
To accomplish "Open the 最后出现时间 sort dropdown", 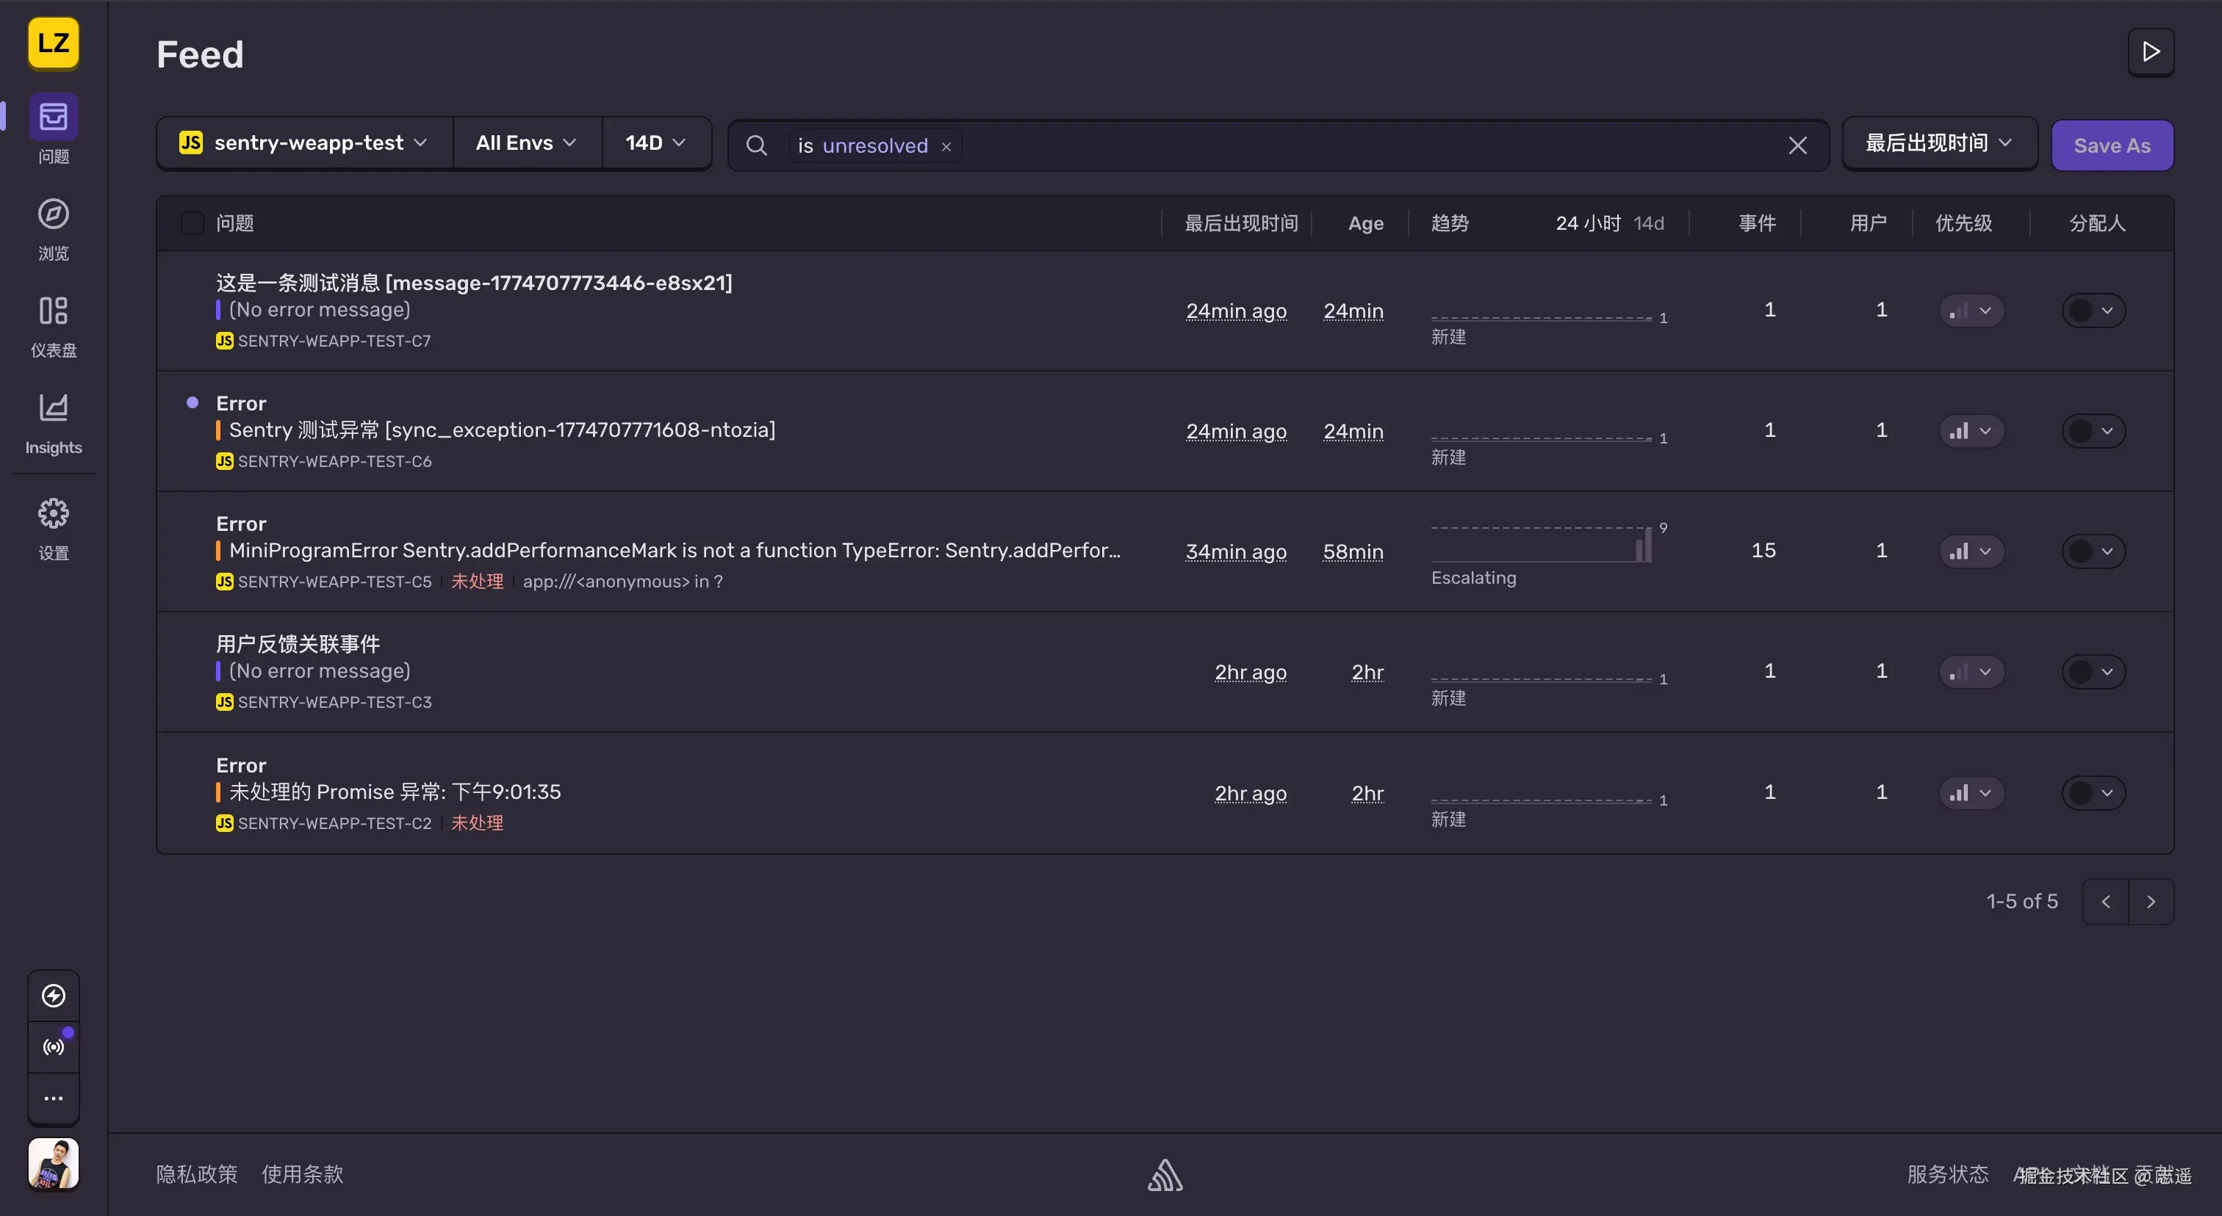I will coord(1938,143).
